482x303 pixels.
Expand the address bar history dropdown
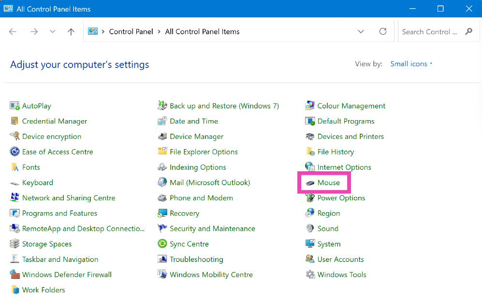click(x=361, y=32)
